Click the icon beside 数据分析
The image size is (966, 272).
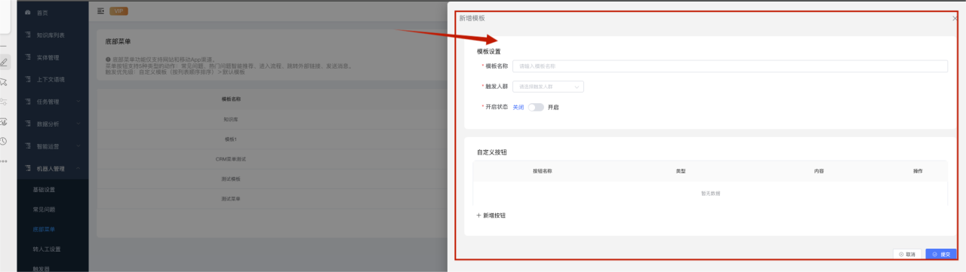[x=28, y=123]
